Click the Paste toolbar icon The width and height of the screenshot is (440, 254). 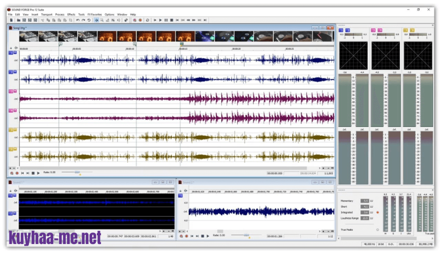[54, 20]
